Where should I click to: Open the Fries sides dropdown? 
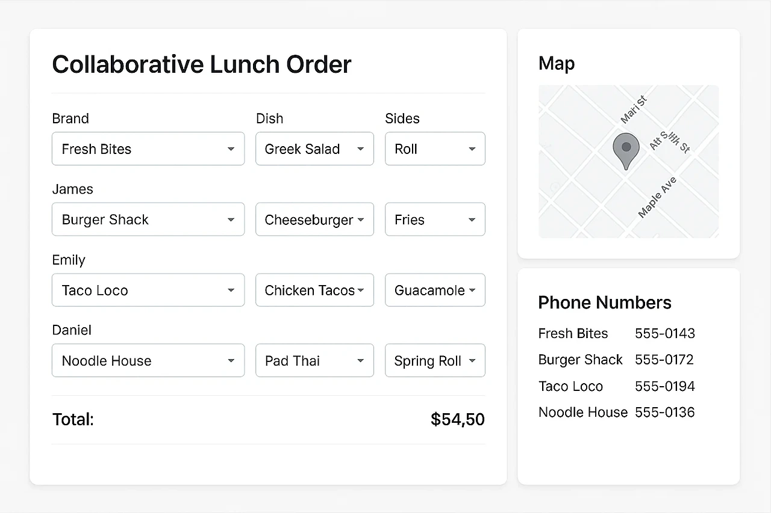coord(435,220)
